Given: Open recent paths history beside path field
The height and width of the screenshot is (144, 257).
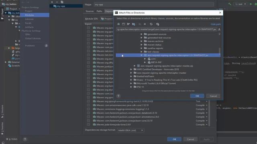Looking at the screenshot, I should pos(219,29).
